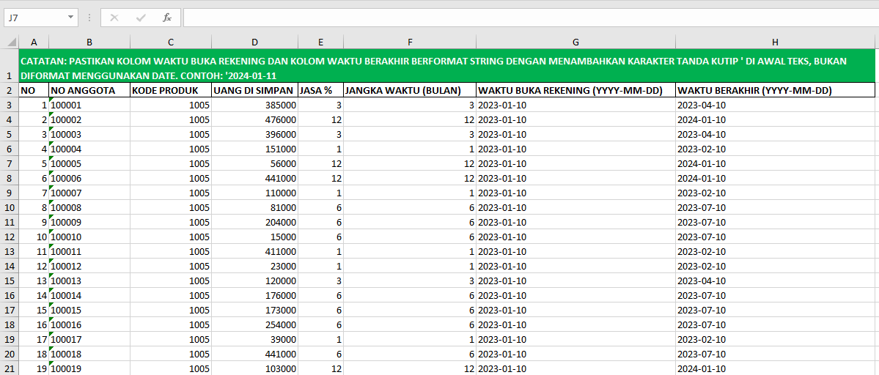The image size is (879, 375).
Task: Click the green CATATAN note cell
Action: pyautogui.click(x=446, y=65)
